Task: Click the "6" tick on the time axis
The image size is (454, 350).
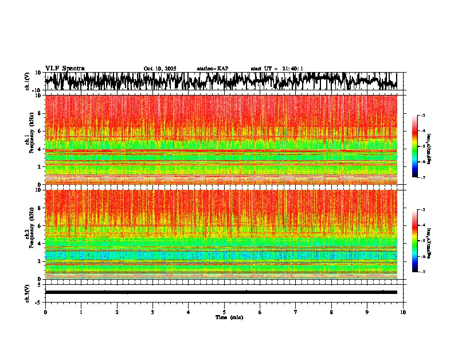Action: pos(260,312)
